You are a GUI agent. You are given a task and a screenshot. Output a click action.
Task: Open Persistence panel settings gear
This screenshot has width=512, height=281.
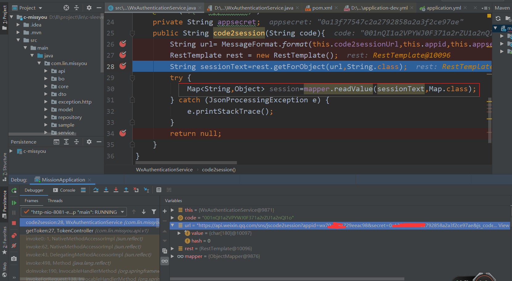click(x=89, y=142)
